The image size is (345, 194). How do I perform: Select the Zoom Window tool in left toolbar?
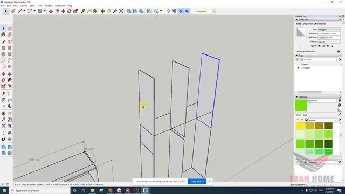pyautogui.click(x=10, y=120)
